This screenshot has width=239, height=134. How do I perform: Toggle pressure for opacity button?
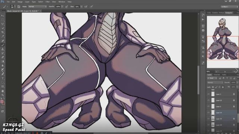click(x=66, y=7)
